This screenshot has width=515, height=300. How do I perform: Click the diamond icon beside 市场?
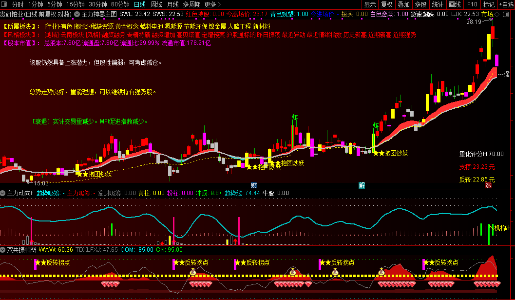[497, 15]
